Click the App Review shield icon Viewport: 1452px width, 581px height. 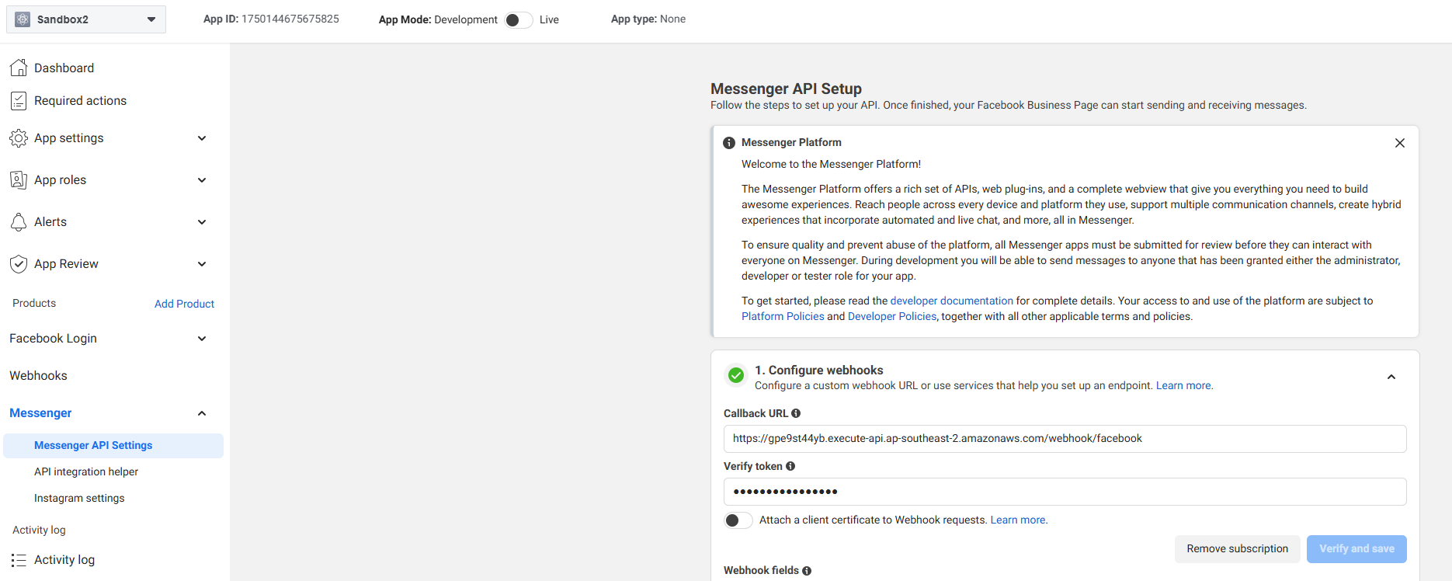coord(19,264)
